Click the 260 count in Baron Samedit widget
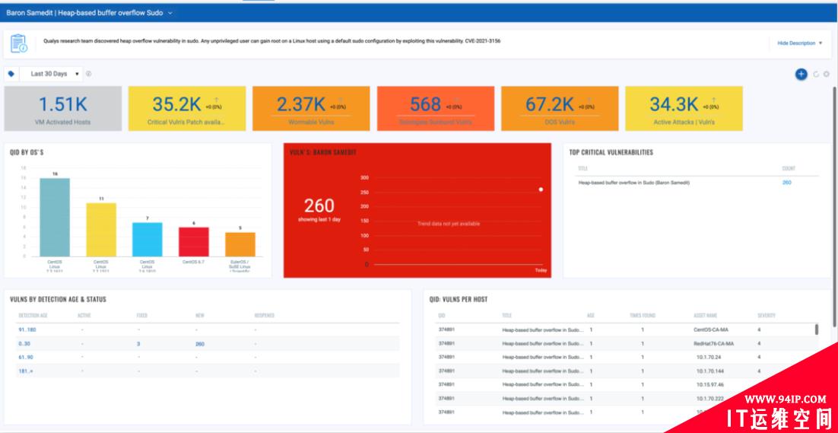838x433 pixels. tap(319, 205)
